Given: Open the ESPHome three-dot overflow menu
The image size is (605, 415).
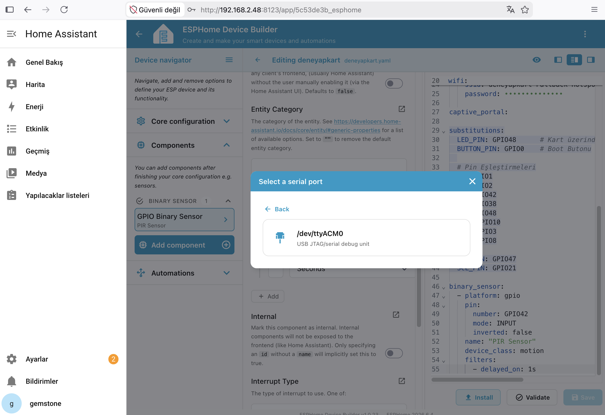Looking at the screenshot, I should (585, 34).
